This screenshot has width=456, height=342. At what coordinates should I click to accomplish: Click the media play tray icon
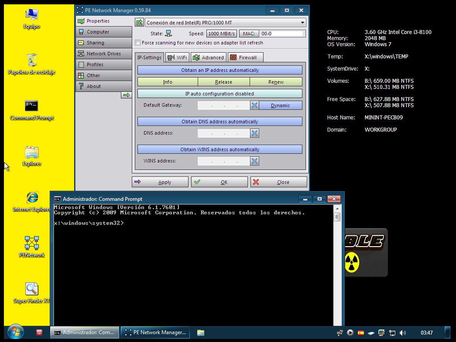pos(350,333)
